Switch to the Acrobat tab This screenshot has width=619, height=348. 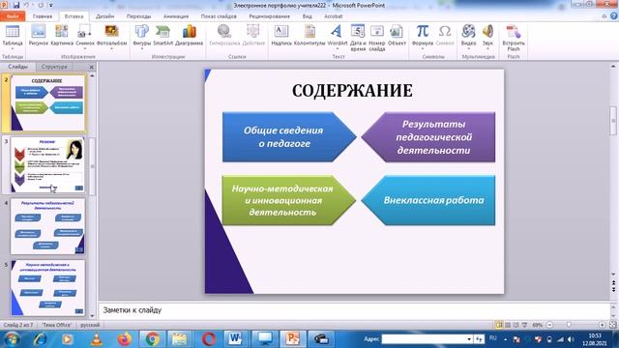tap(333, 16)
